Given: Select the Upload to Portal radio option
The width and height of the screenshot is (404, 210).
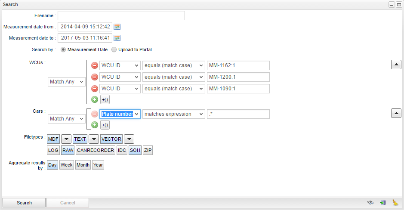Looking at the screenshot, I should pos(114,49).
